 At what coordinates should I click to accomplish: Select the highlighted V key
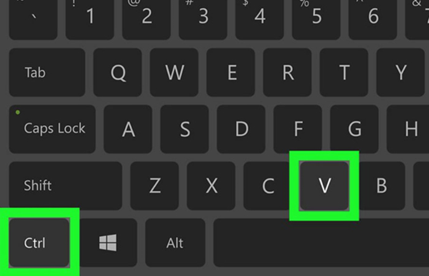click(x=324, y=186)
